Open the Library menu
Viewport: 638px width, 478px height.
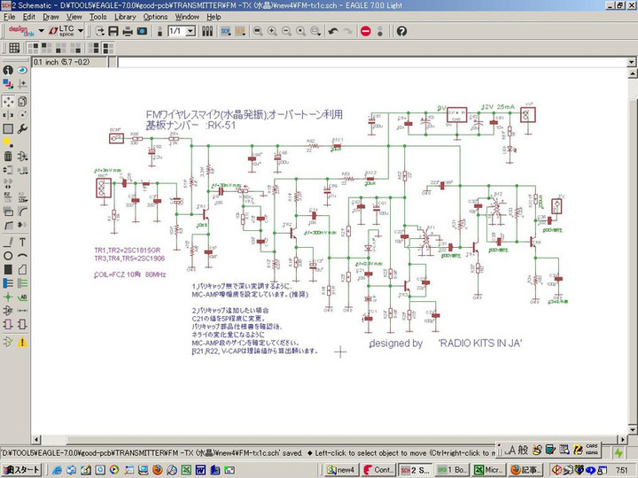125,16
